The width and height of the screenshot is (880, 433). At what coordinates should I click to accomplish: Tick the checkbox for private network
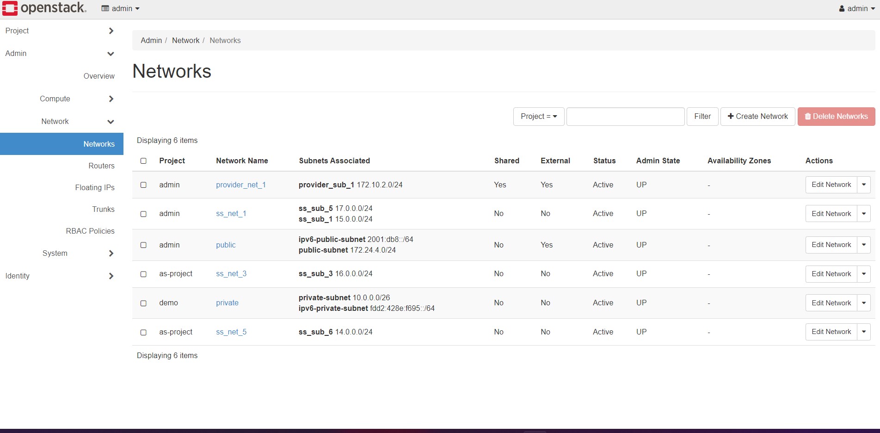143,303
